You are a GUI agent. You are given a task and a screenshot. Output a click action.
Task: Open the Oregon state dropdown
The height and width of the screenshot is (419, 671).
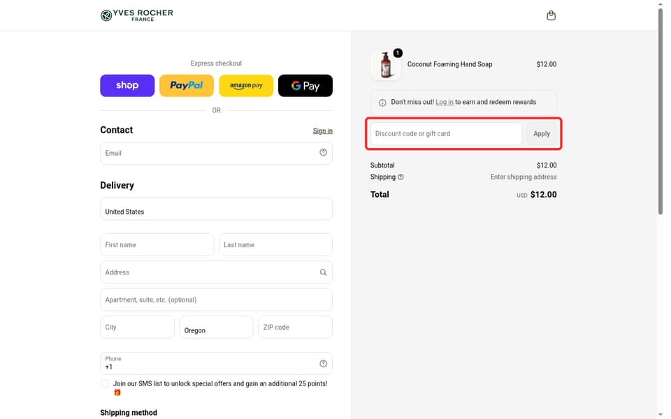coord(216,327)
